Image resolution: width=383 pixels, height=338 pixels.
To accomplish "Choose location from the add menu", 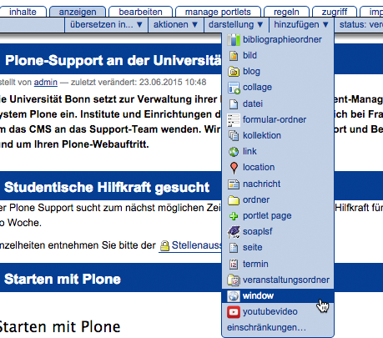I will 278,168.
